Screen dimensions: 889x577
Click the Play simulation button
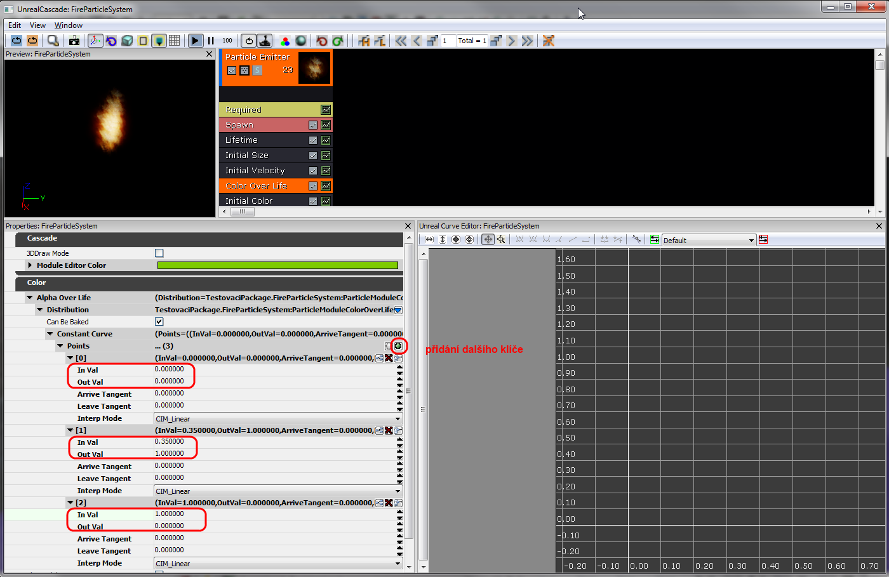click(196, 41)
